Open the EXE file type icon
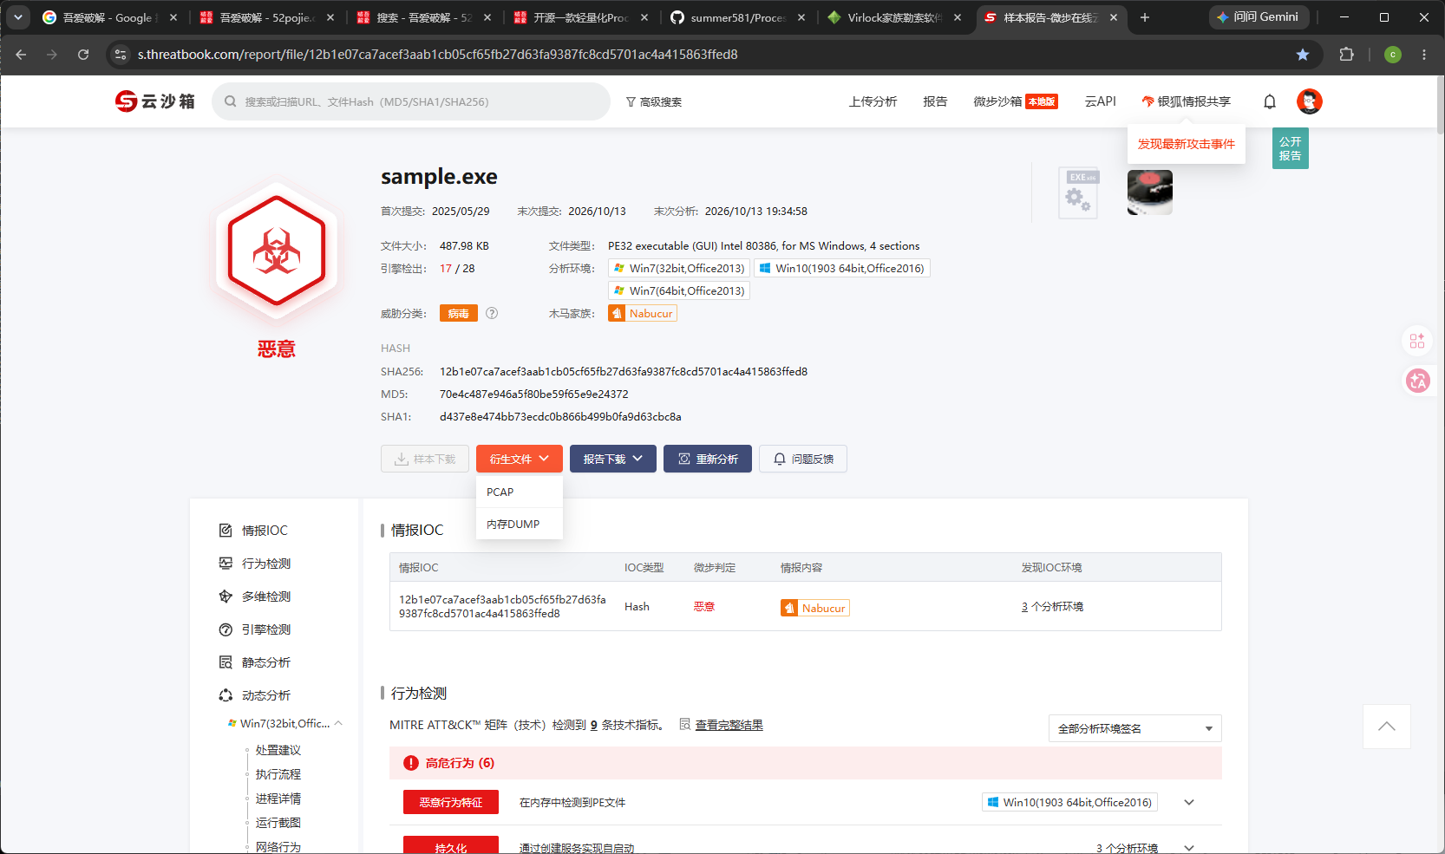1445x854 pixels. [1079, 192]
